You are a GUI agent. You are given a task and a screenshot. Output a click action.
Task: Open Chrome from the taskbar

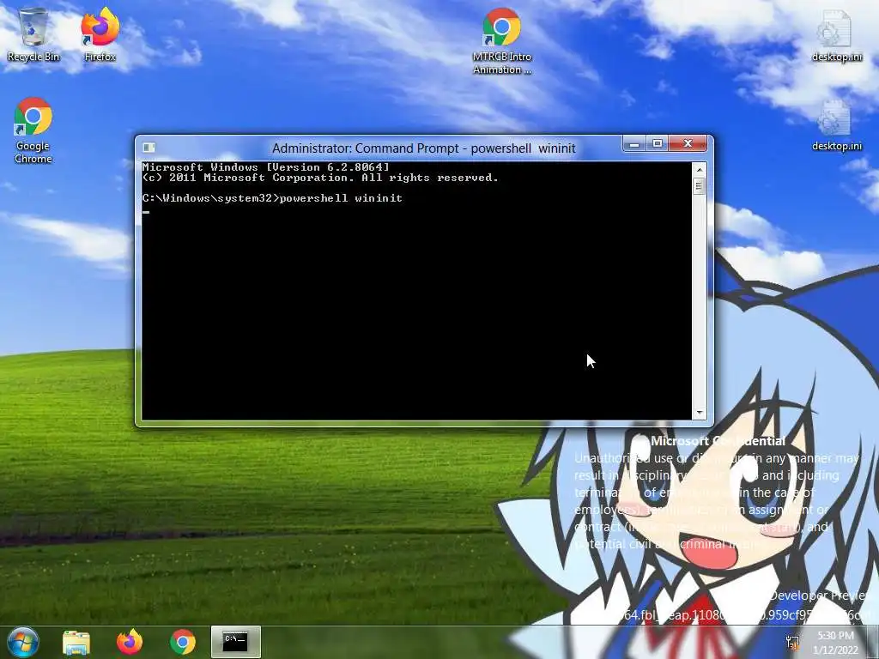click(182, 642)
